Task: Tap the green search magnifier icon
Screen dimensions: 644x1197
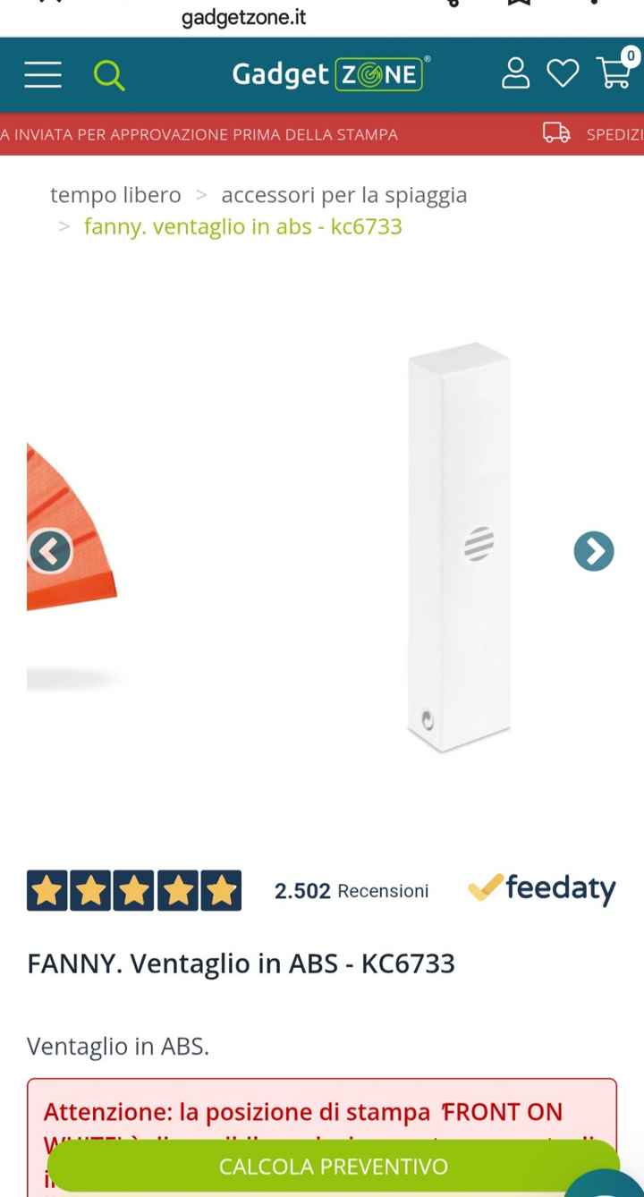Action: point(108,75)
